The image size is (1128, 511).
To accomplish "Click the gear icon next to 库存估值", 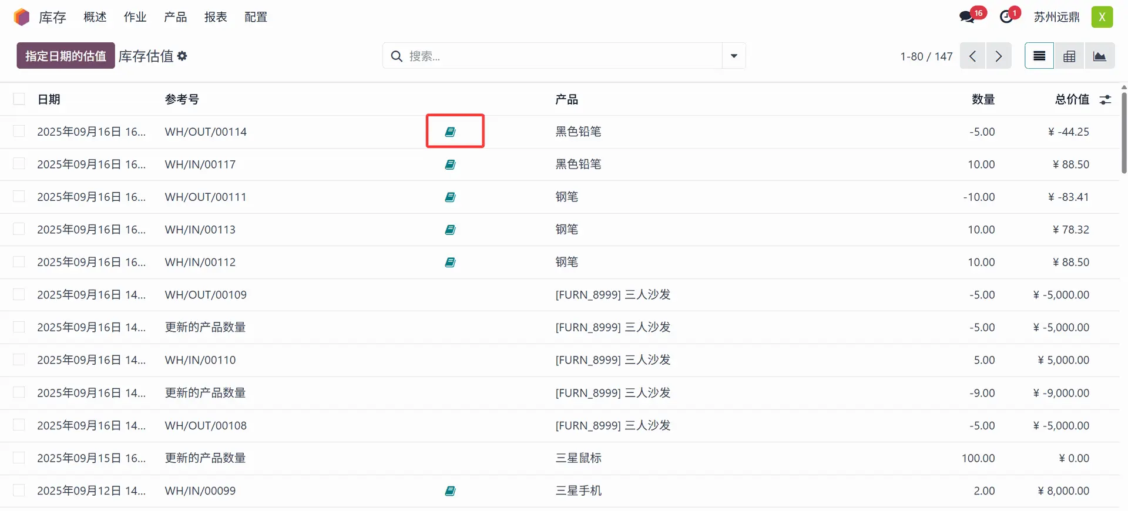I will pos(182,56).
